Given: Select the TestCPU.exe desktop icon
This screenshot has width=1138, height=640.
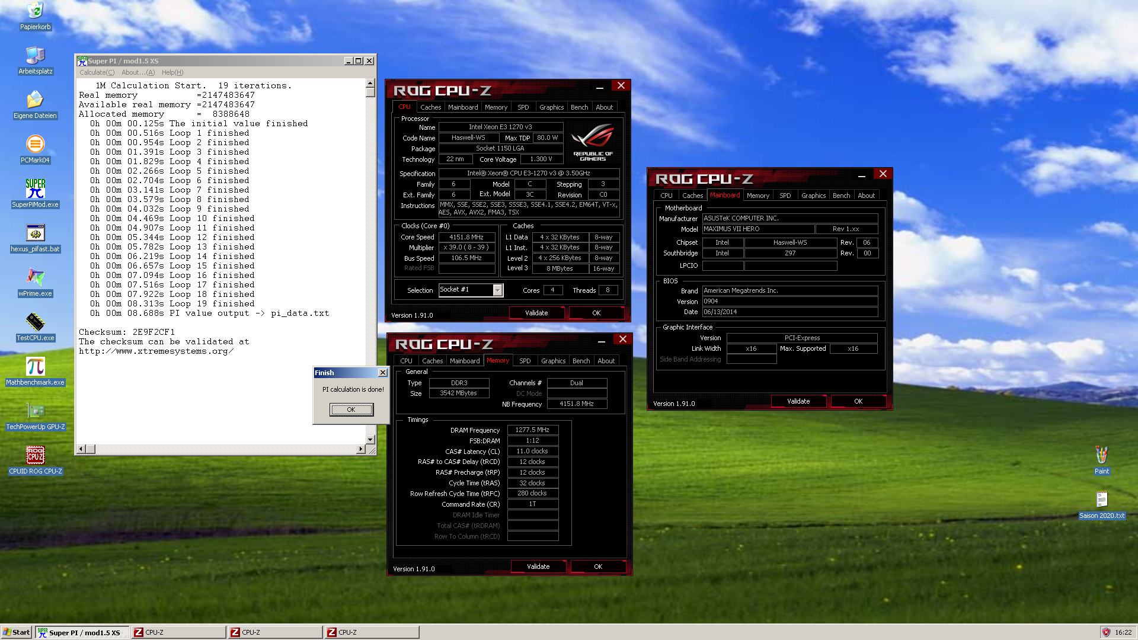Looking at the screenshot, I should 35,327.
